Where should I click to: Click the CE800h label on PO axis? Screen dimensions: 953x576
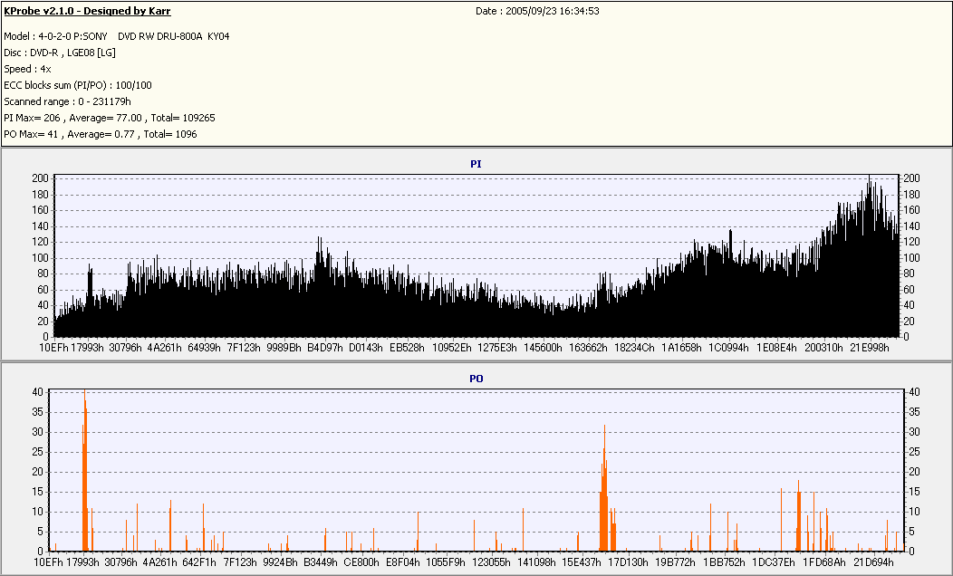click(x=361, y=562)
